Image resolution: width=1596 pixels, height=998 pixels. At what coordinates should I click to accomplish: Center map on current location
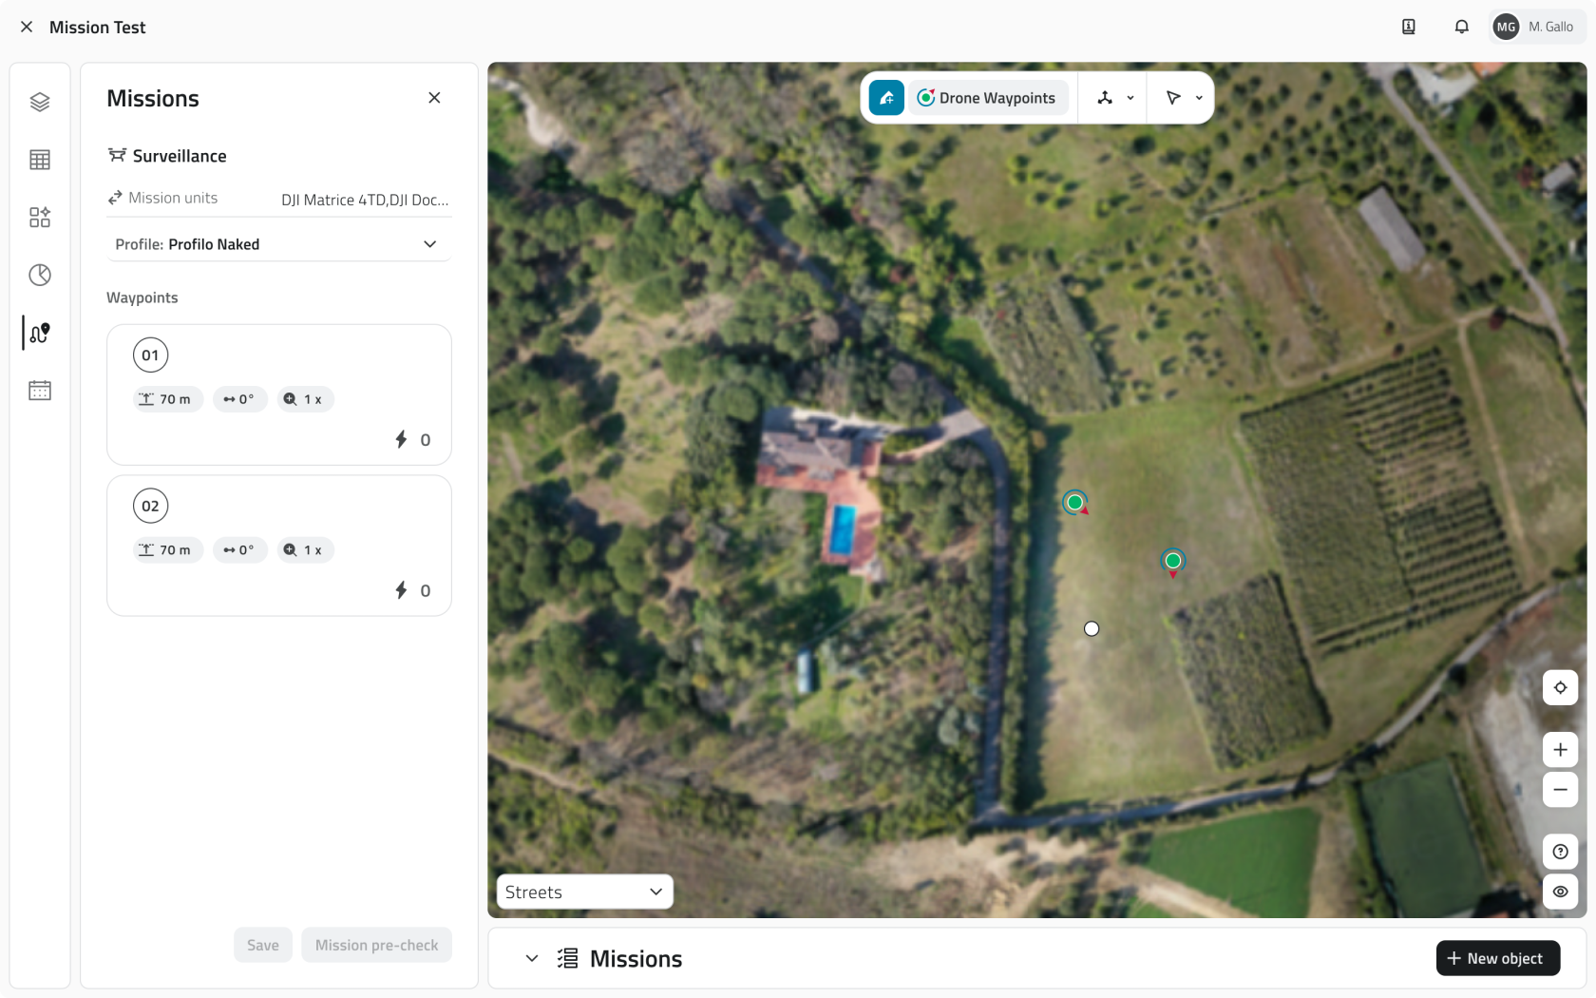click(1560, 688)
